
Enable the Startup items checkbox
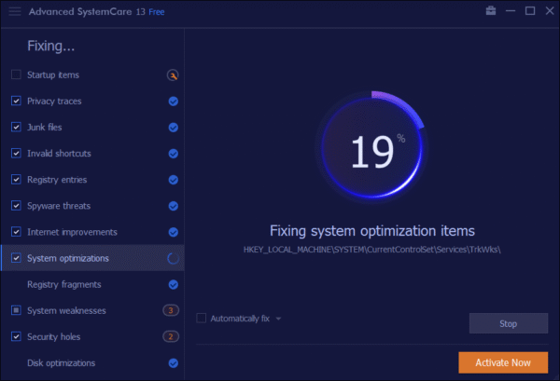pyautogui.click(x=16, y=75)
